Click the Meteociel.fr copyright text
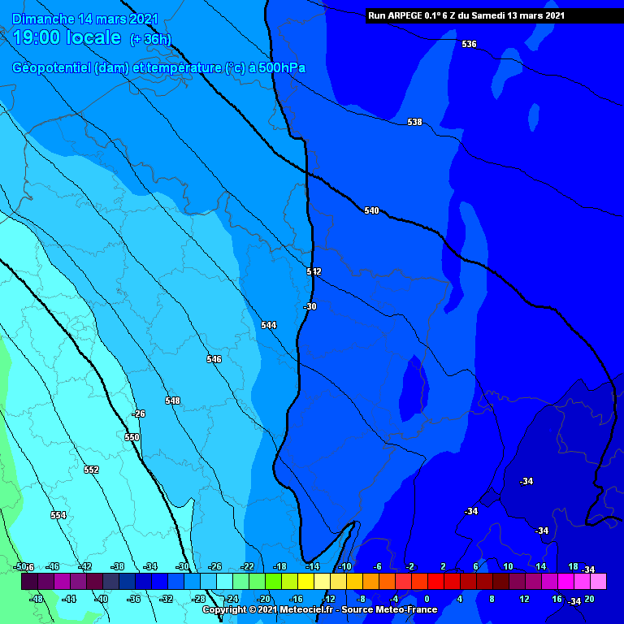The image size is (624, 624). (x=319, y=609)
